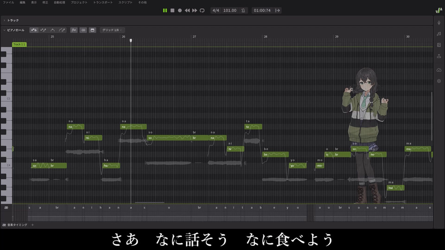
Task: Expand the トラック panel
Action: click(4, 20)
